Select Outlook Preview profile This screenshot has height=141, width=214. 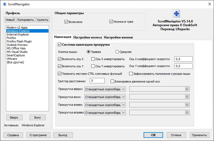pos(27,45)
